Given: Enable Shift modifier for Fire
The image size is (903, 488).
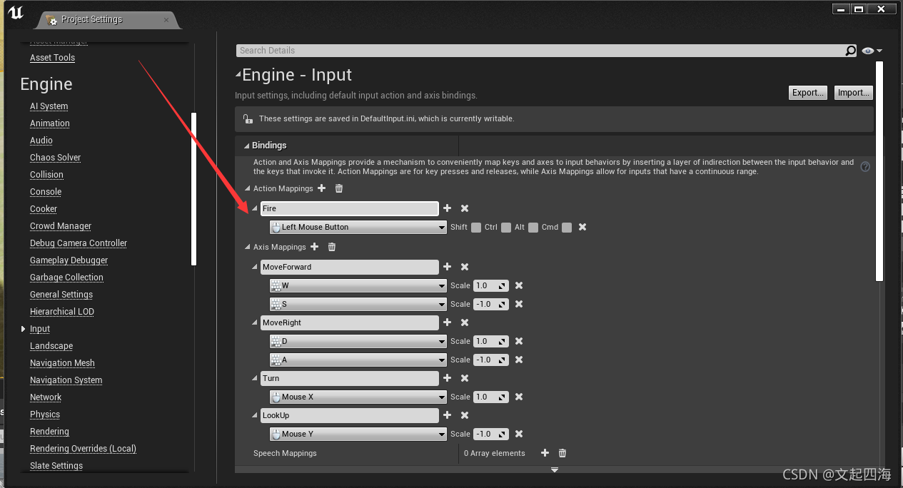Looking at the screenshot, I should [x=476, y=228].
